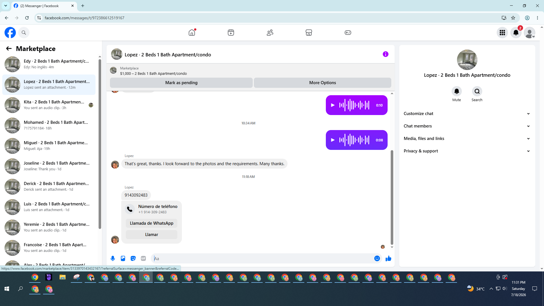Image resolution: width=544 pixels, height=306 pixels.
Task: Select the Messenger | Facebook tab
Action: pos(44,6)
